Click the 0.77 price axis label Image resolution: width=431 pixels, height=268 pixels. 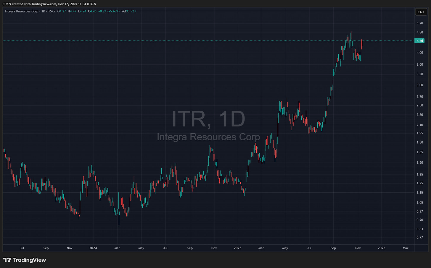click(x=419, y=237)
